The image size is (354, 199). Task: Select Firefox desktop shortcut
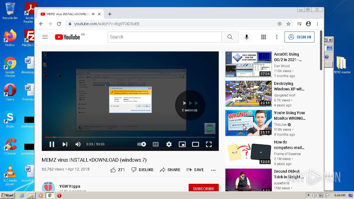click(x=10, y=38)
